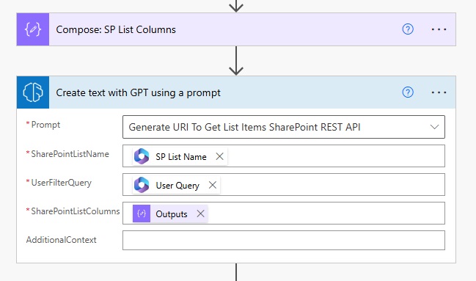Open help for Compose: SP List Columns
This screenshot has width=476, height=281.
tap(408, 29)
